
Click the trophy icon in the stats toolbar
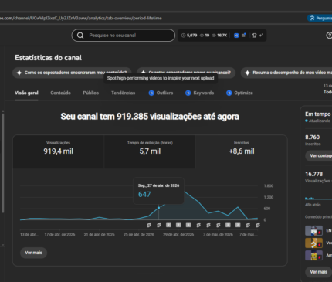tap(255, 36)
